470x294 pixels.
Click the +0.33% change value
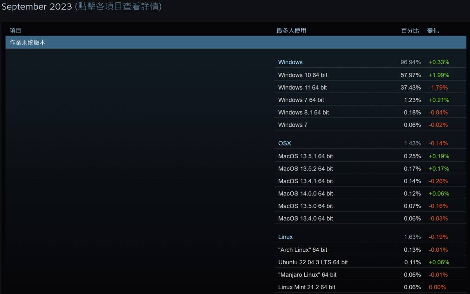point(439,62)
